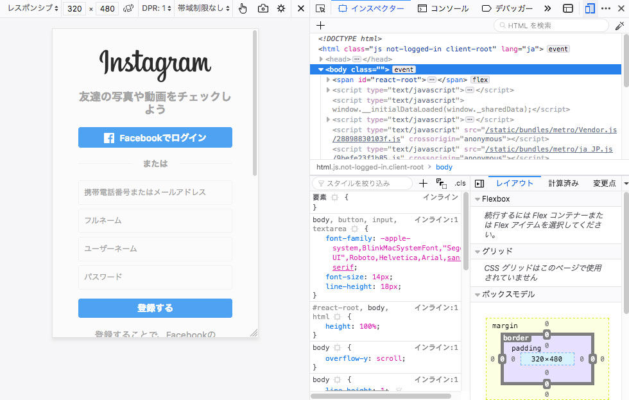Switch to the 変更点 tab
Screen dimensions: 629x400
pos(604,184)
